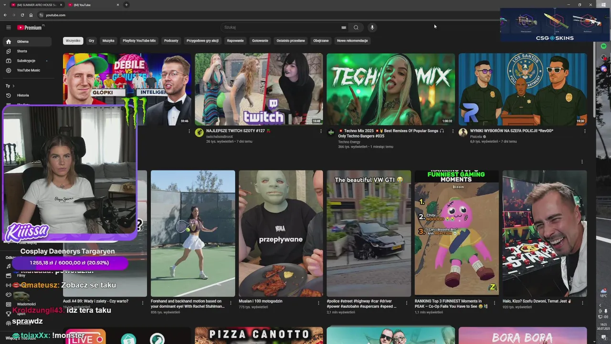
Task: Select Playlisty YouTube Mix chip
Action: pos(139,41)
